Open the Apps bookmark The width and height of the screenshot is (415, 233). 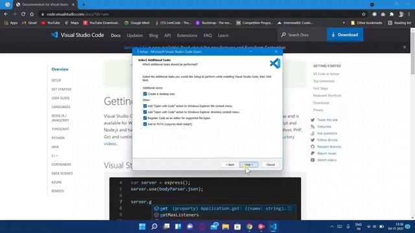coord(11,23)
